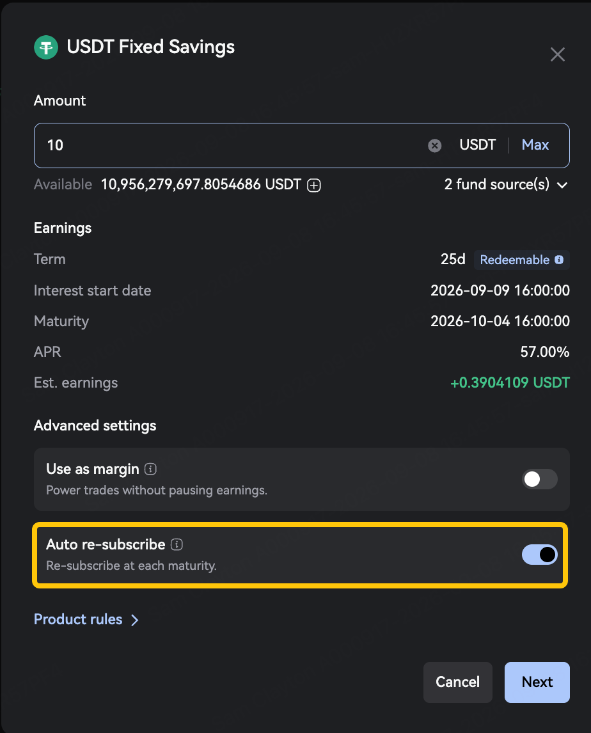Image resolution: width=591 pixels, height=733 pixels.
Task: Click the USDT currency label in amount field
Action: (477, 145)
